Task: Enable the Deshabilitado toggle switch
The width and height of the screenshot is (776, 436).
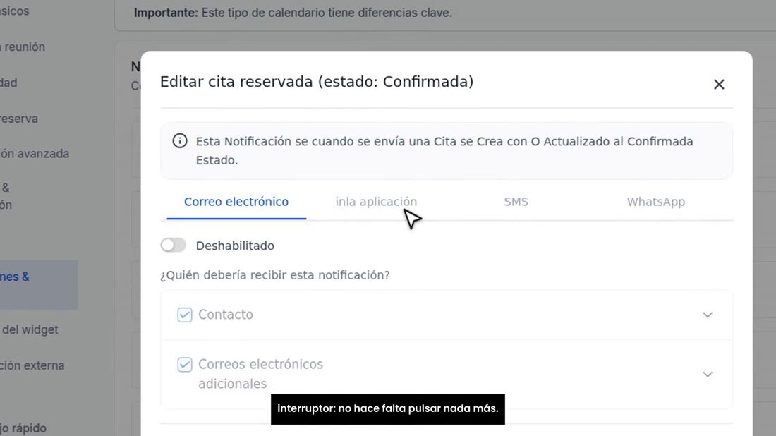Action: [174, 245]
